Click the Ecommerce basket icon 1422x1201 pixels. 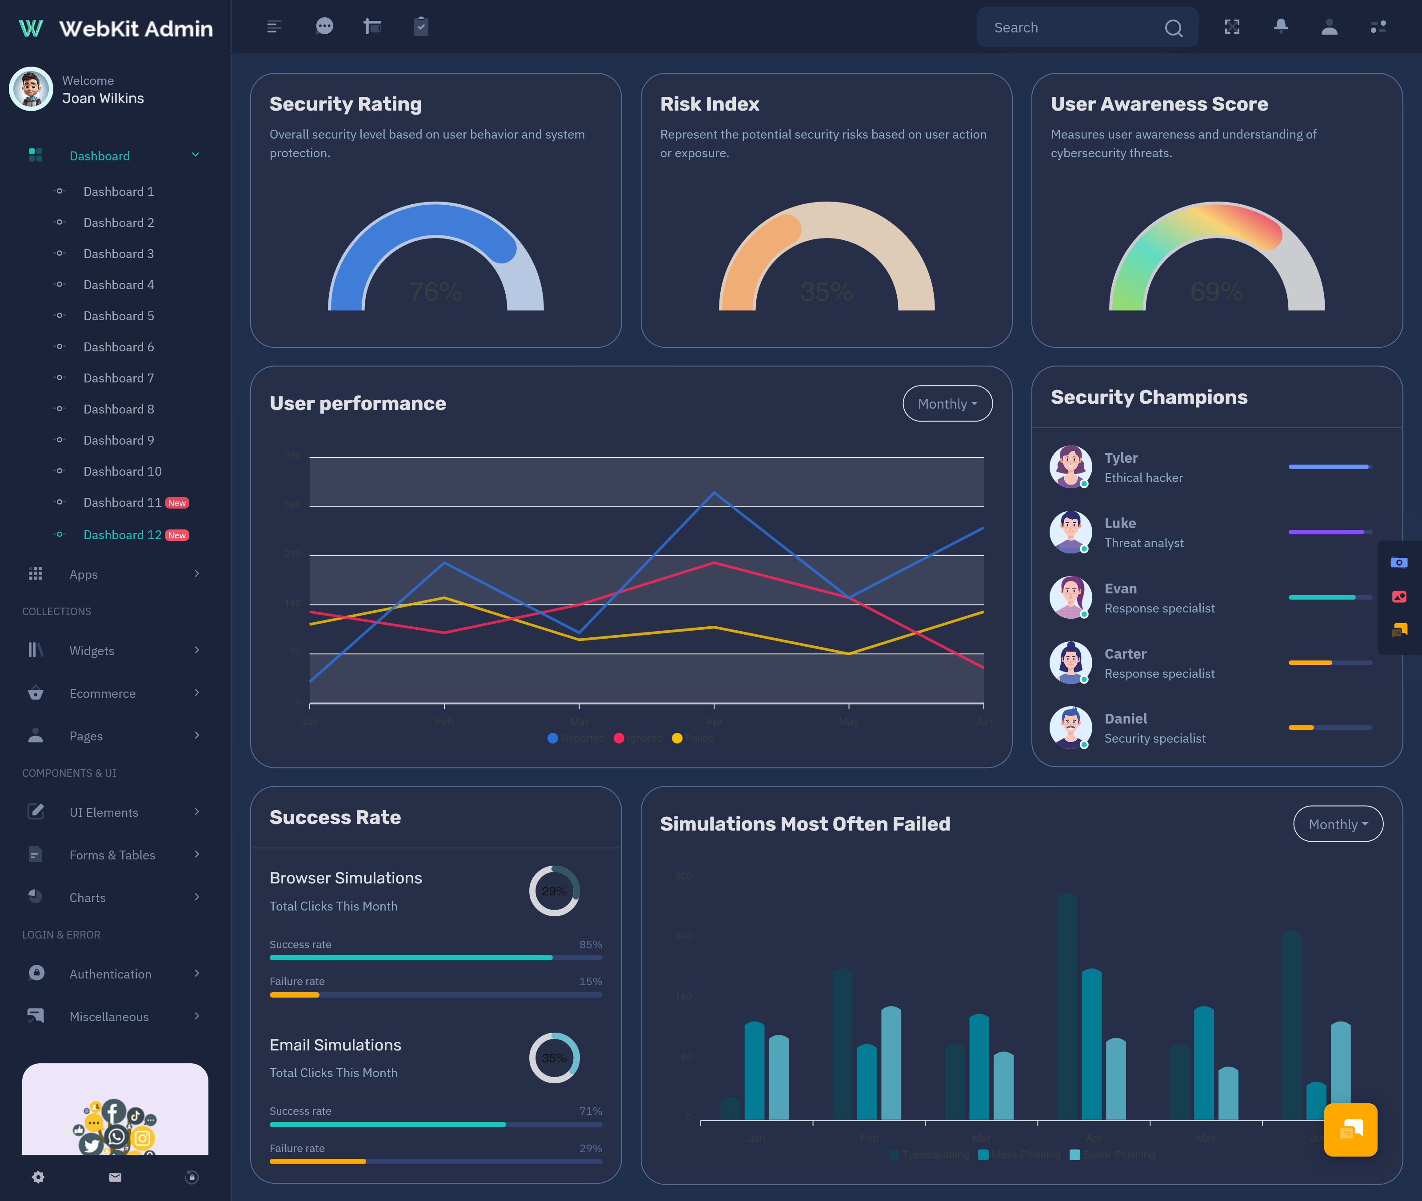36,693
